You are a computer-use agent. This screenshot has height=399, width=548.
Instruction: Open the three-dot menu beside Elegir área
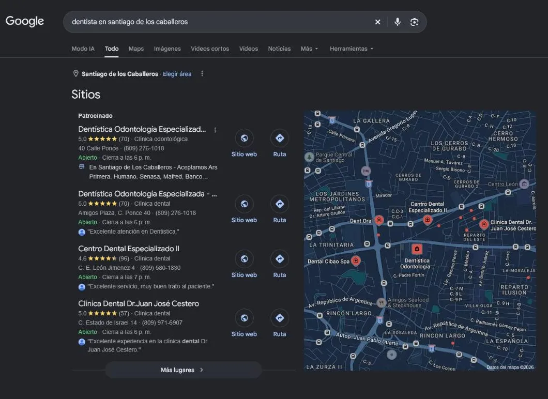(202, 74)
